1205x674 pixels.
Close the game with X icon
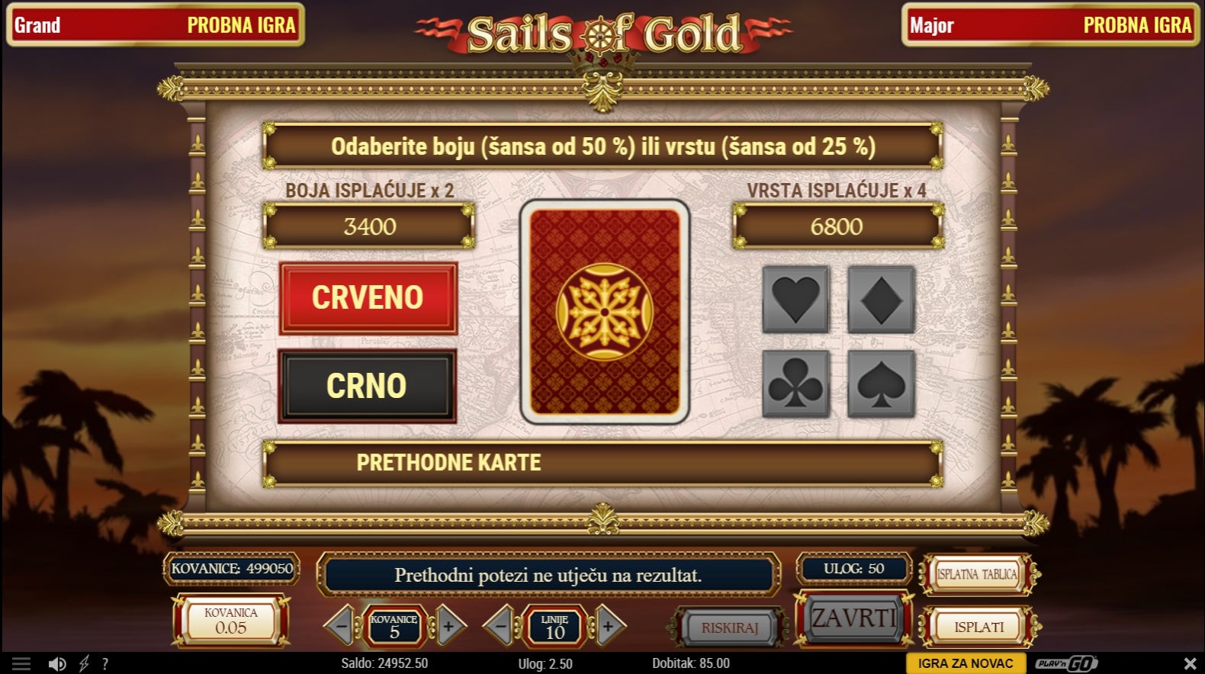click(1190, 663)
